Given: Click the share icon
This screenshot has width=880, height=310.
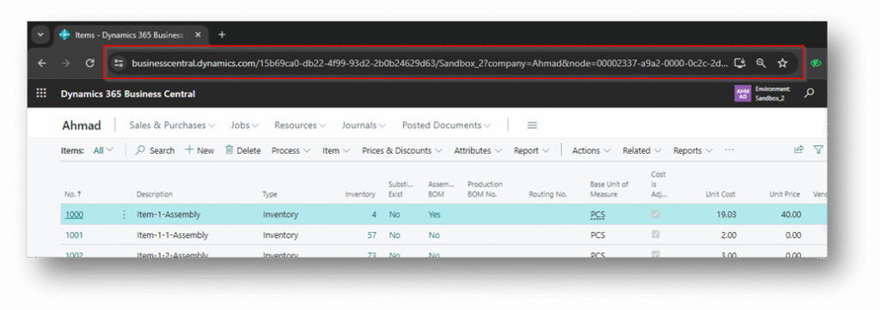Looking at the screenshot, I should [798, 149].
